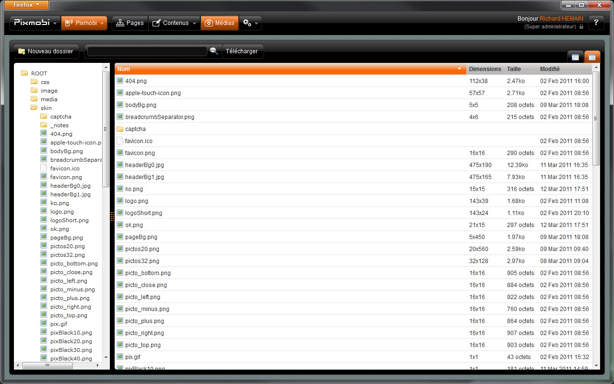Select pixBlack20.png in folder tree
Viewport: 614px width, 384px height.
pyautogui.click(x=71, y=341)
